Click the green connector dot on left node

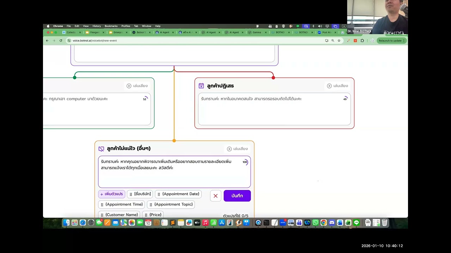coord(75,78)
